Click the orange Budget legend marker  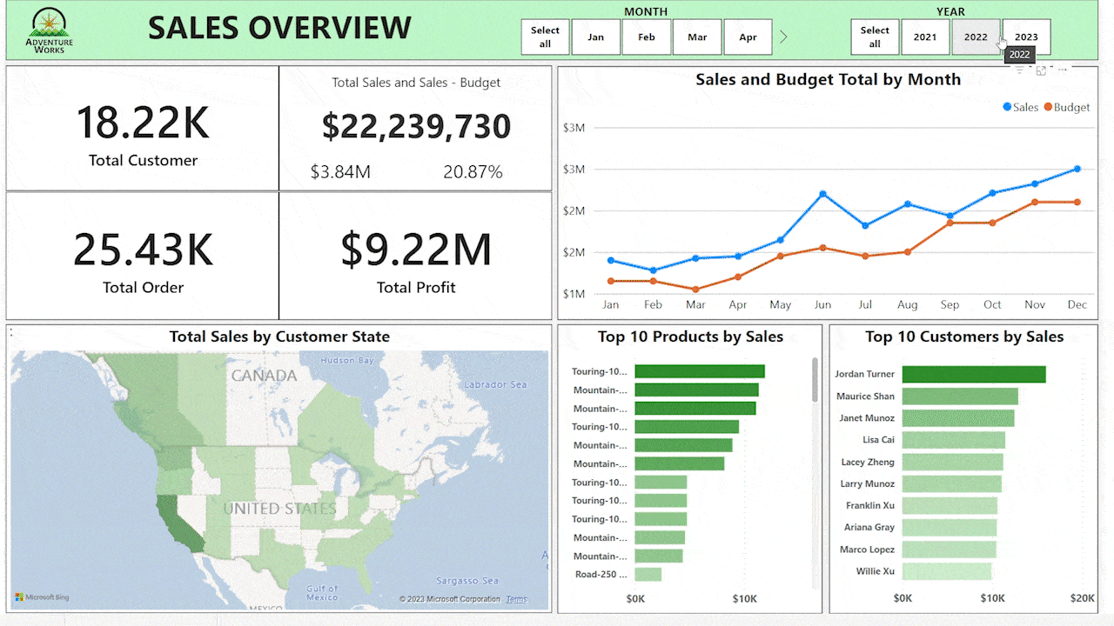1047,107
